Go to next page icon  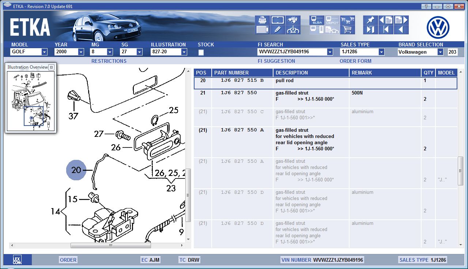[x=401, y=20]
